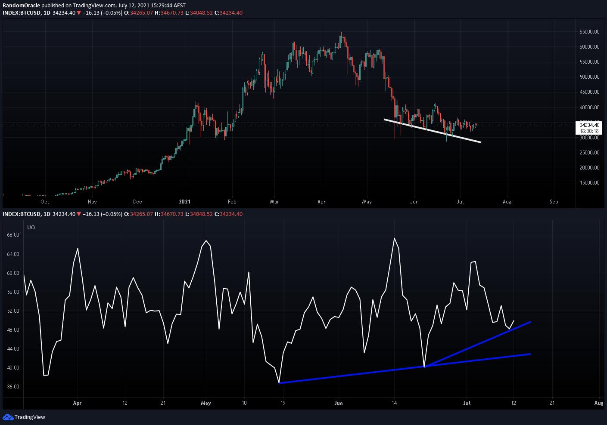Click the Aug label on the price chart time axis
Screen dimensions: 607x425
point(507,202)
